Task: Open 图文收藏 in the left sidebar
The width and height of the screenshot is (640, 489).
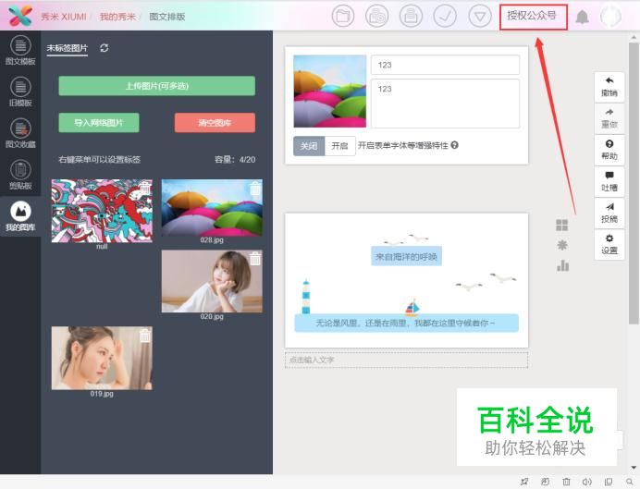Action: [20, 133]
